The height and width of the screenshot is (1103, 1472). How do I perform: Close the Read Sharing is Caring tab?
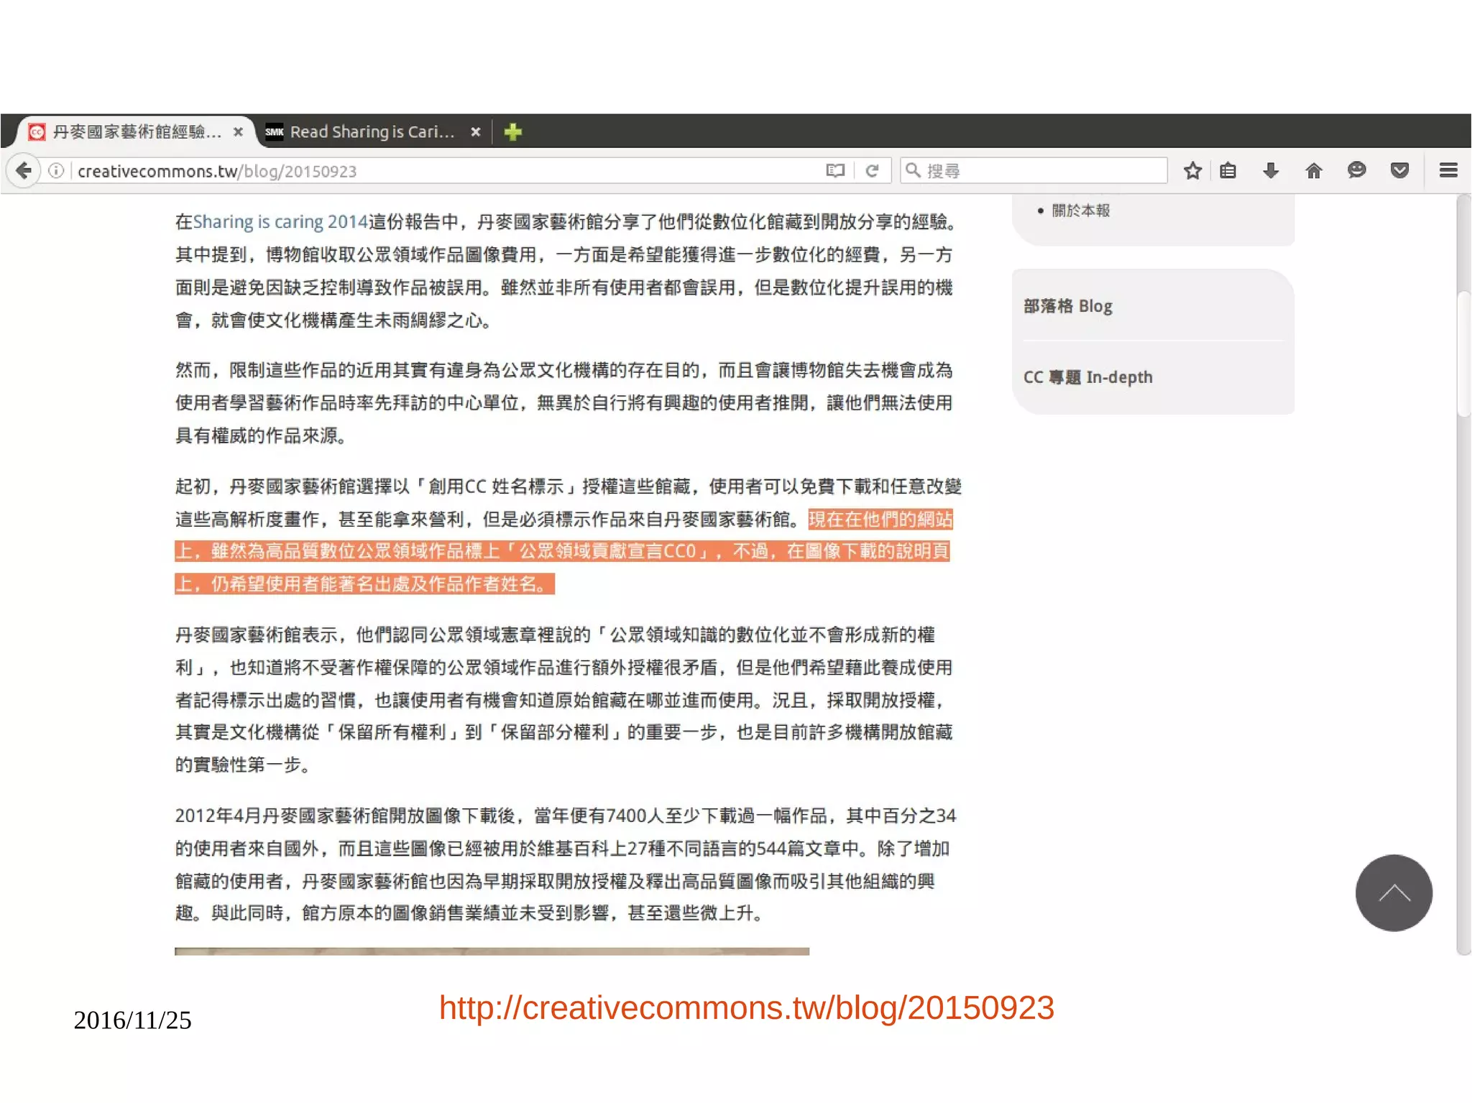point(475,131)
